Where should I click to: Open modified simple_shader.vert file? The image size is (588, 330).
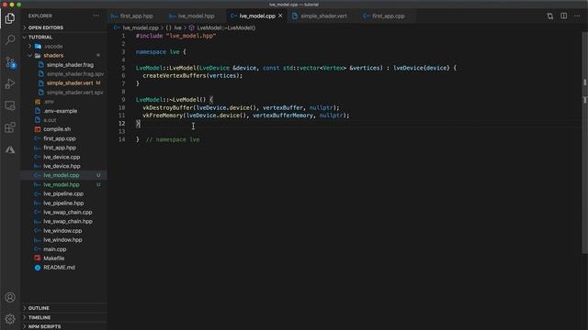pyautogui.click(x=70, y=83)
